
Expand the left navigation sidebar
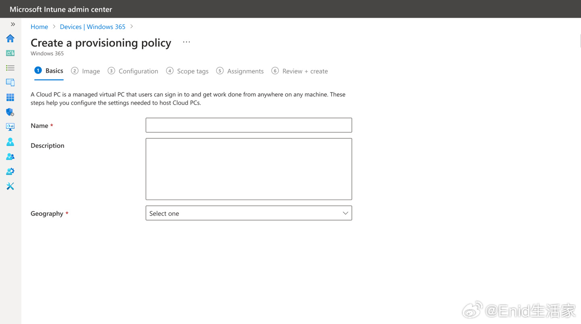[x=13, y=24]
